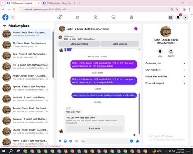
Task: Expand Media, files and links section
Action: [166, 77]
